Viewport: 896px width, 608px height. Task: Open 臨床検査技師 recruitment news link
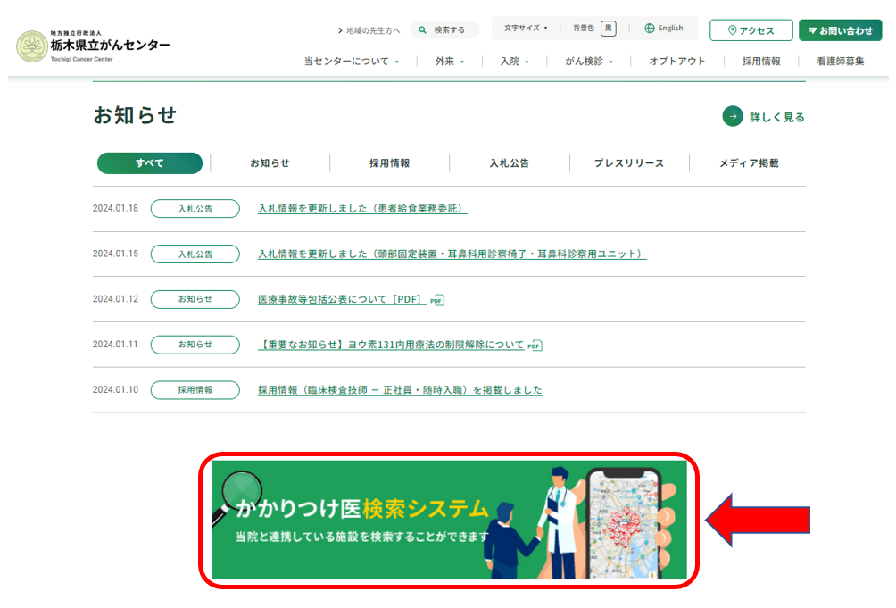400,390
